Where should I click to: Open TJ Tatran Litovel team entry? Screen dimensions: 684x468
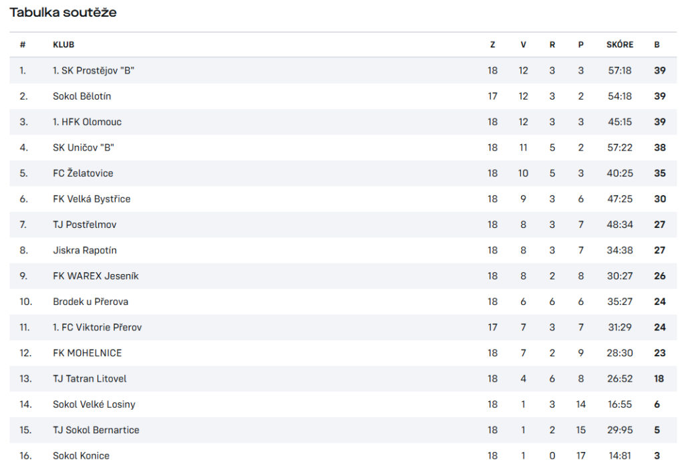(x=90, y=378)
